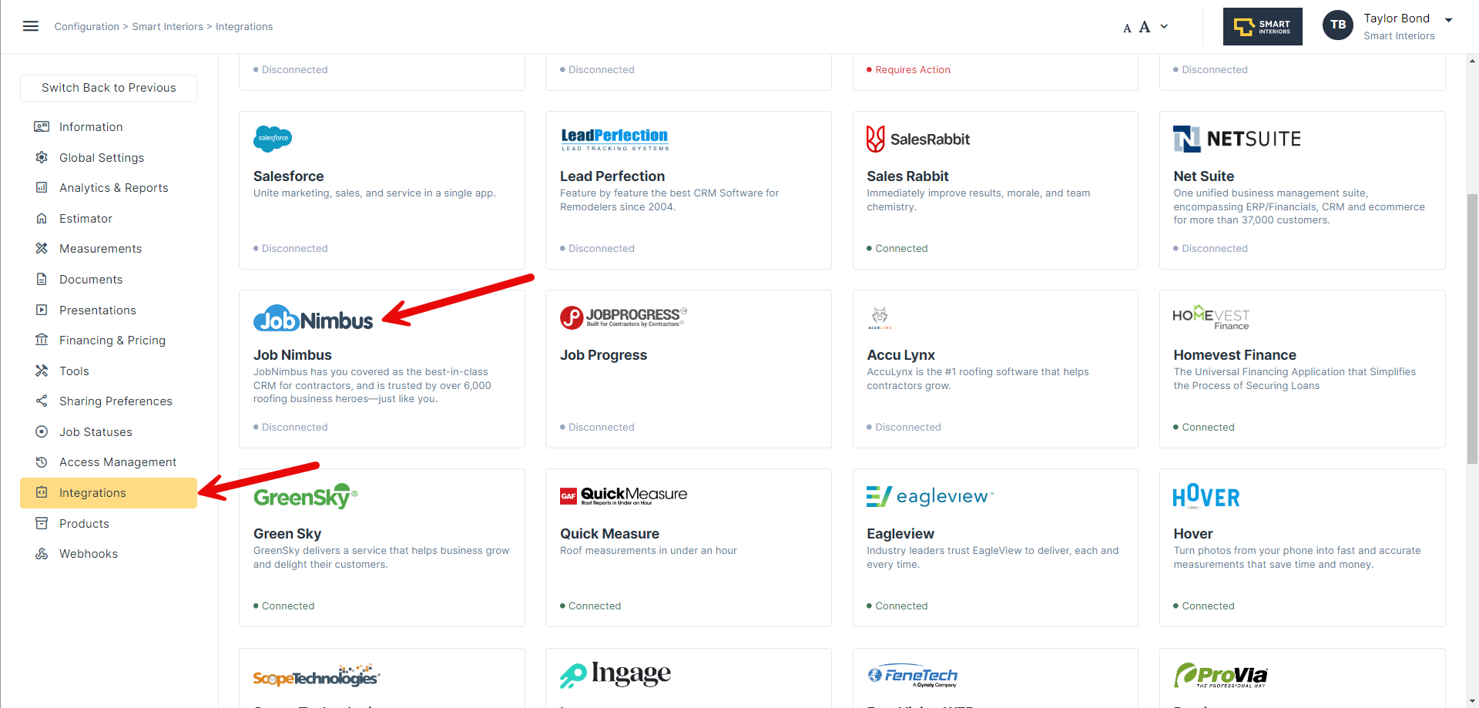Expand the font size dropdown arrow
1479x708 pixels.
(x=1164, y=27)
